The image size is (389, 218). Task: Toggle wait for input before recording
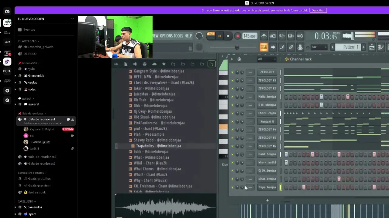click(273, 36)
